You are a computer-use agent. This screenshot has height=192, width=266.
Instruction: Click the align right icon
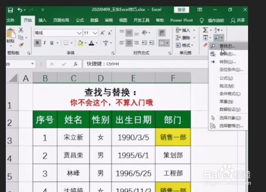tap(136, 43)
